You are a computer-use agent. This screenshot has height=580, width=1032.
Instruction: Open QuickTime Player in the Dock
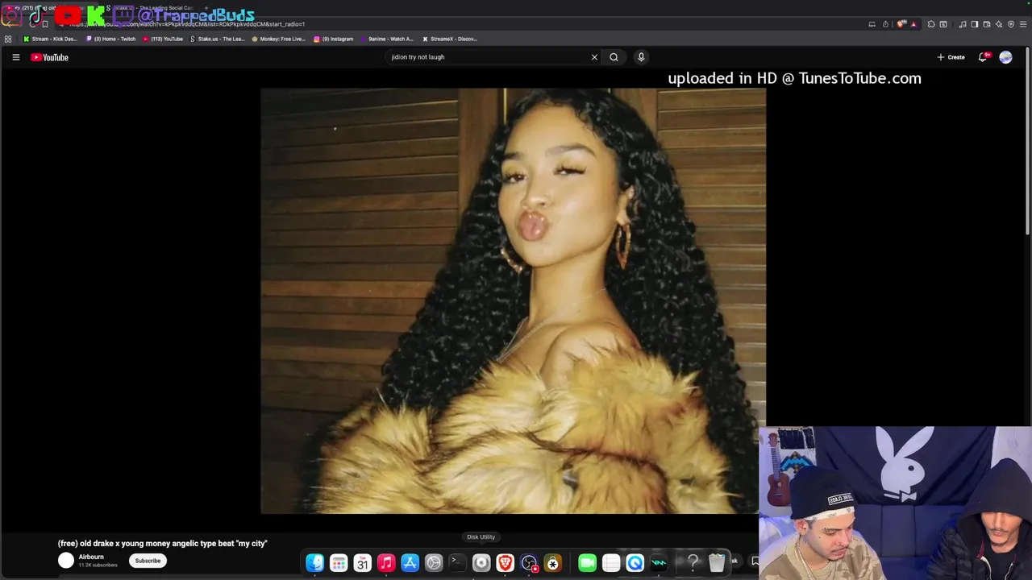635,563
